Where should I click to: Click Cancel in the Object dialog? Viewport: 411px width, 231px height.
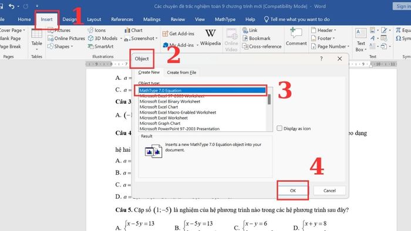(x=329, y=191)
